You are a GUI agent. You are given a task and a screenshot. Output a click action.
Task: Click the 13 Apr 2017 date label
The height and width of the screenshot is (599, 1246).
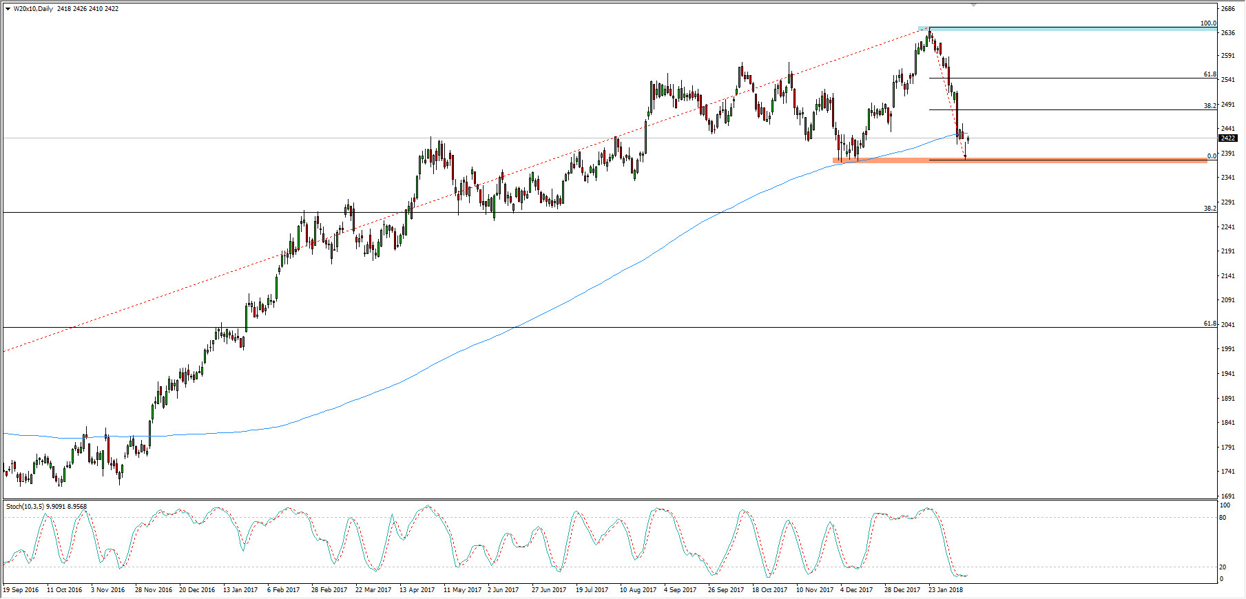(x=417, y=590)
